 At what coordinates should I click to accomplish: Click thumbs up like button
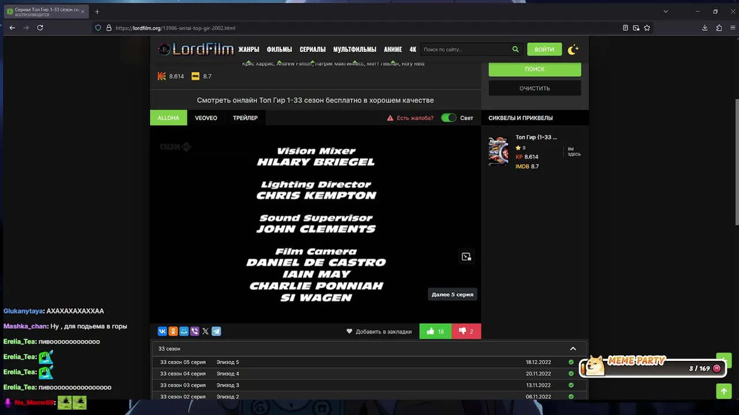[435, 331]
